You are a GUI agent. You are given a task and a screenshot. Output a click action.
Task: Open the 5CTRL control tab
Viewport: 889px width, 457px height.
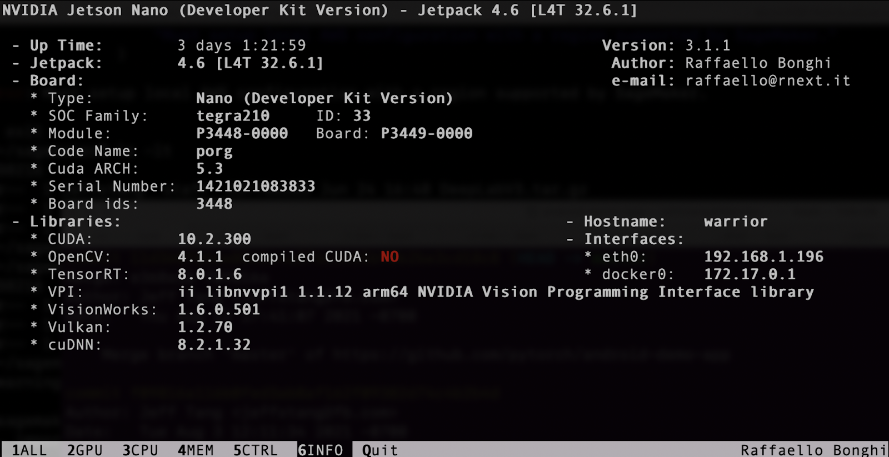point(255,449)
